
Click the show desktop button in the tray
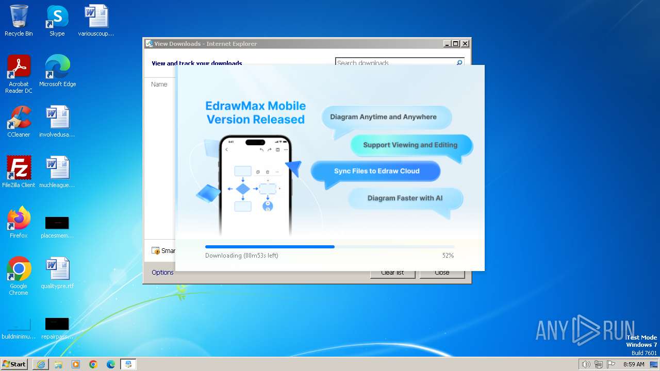[x=654, y=364]
